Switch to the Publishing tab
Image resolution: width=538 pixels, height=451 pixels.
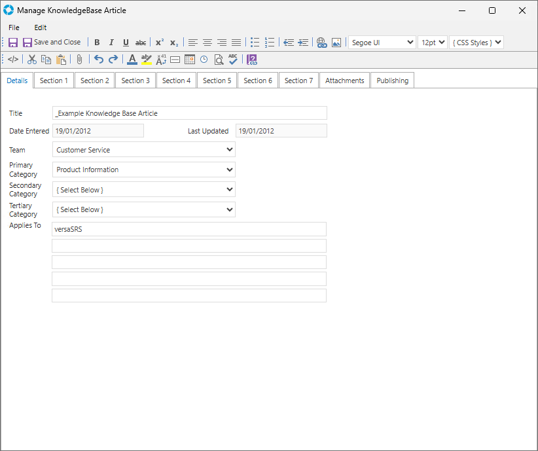(392, 81)
